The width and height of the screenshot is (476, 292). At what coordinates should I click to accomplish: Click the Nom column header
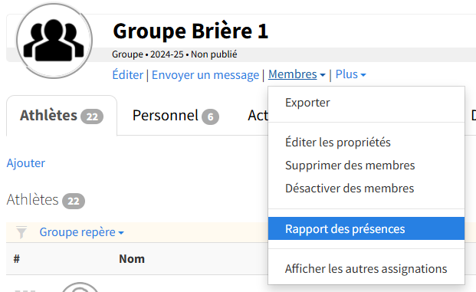[132, 259]
